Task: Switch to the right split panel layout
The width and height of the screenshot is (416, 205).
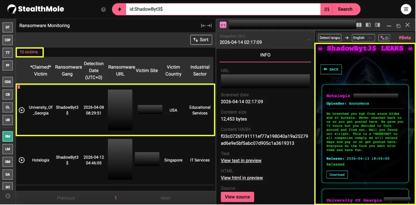Action: 377,25
